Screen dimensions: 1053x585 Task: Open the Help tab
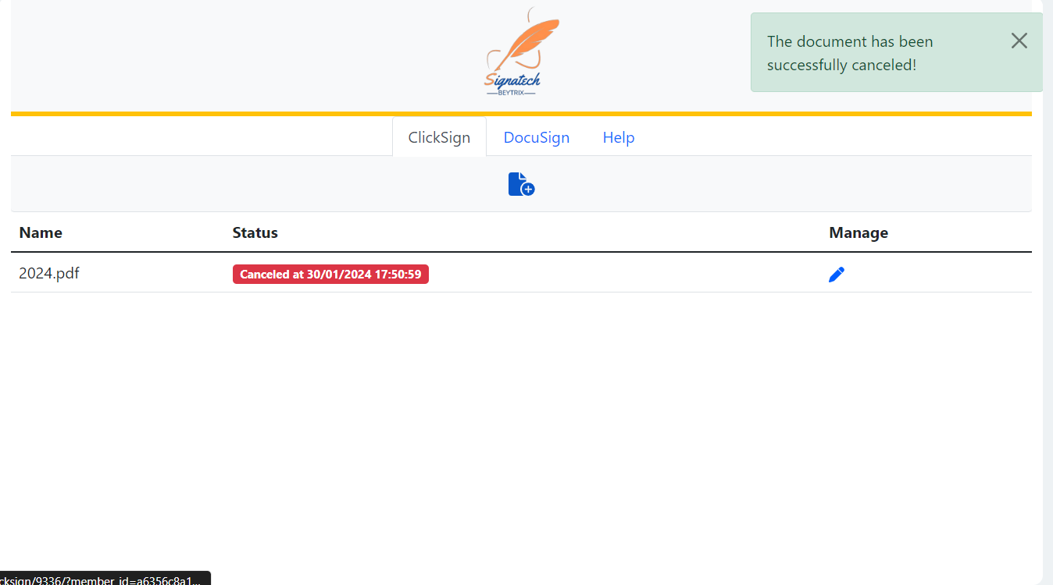pos(618,137)
